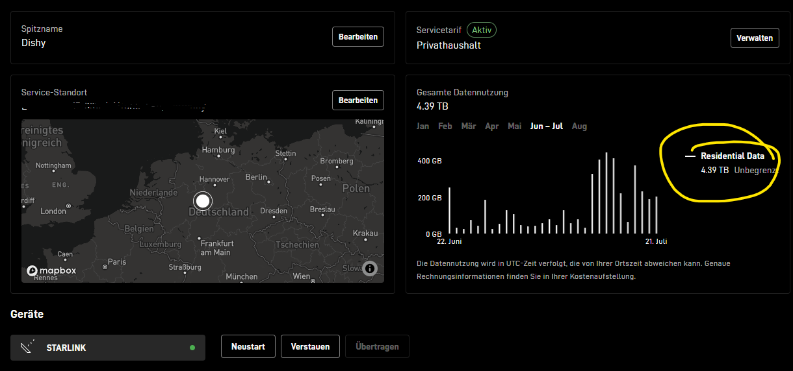Click the map info icon

tap(370, 268)
